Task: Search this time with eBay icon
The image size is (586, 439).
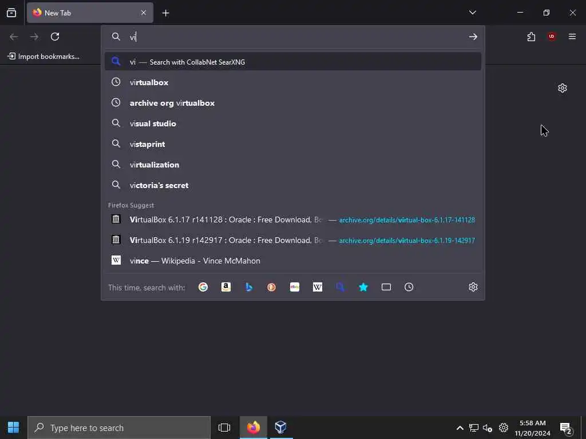Action: pyautogui.click(x=295, y=287)
